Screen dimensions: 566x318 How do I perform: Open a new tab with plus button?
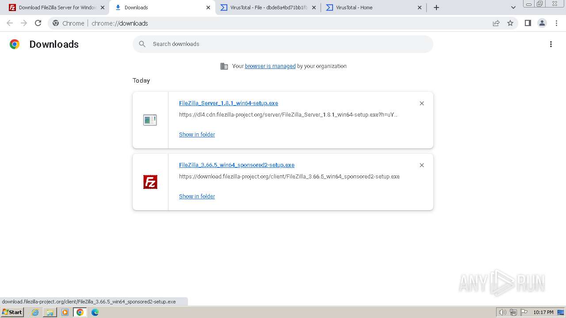(x=436, y=8)
